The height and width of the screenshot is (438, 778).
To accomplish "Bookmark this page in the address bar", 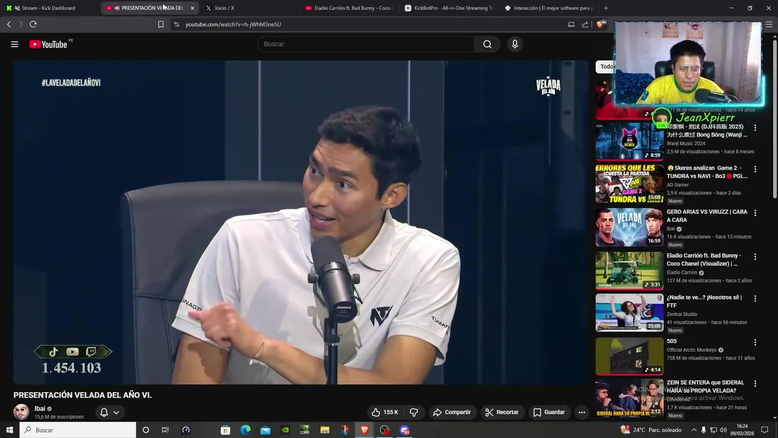I will [160, 24].
